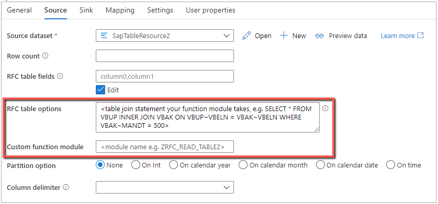Click the plus New dataset icon

[284, 35]
